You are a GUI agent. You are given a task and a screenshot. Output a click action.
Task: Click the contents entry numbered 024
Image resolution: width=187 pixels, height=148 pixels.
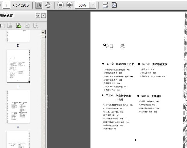tap(147, 69)
